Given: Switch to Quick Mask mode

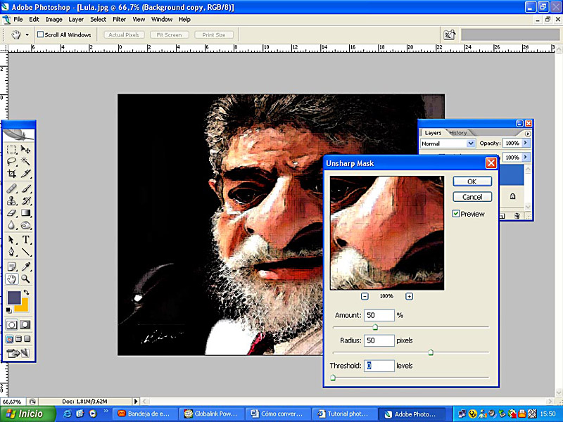Looking at the screenshot, I should coord(25,324).
